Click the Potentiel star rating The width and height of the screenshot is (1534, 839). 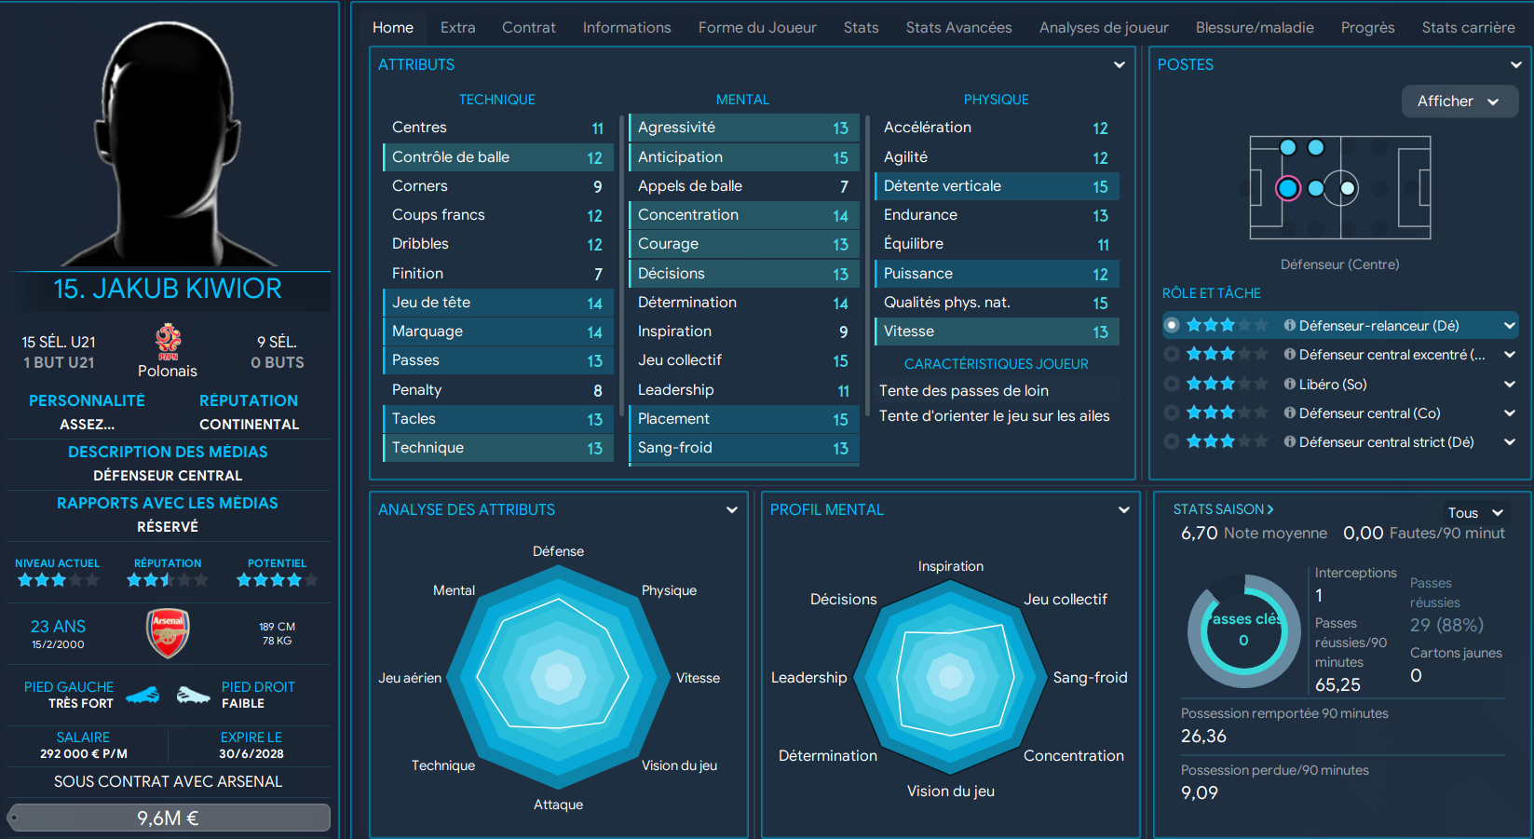(x=278, y=580)
